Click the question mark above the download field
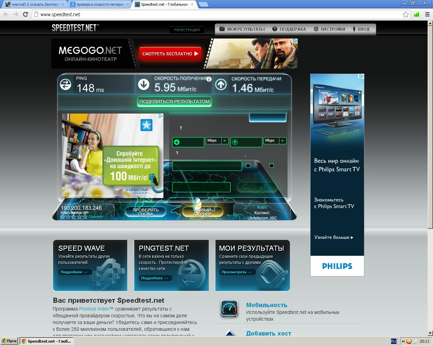This screenshot has width=433, height=346. [181, 128]
